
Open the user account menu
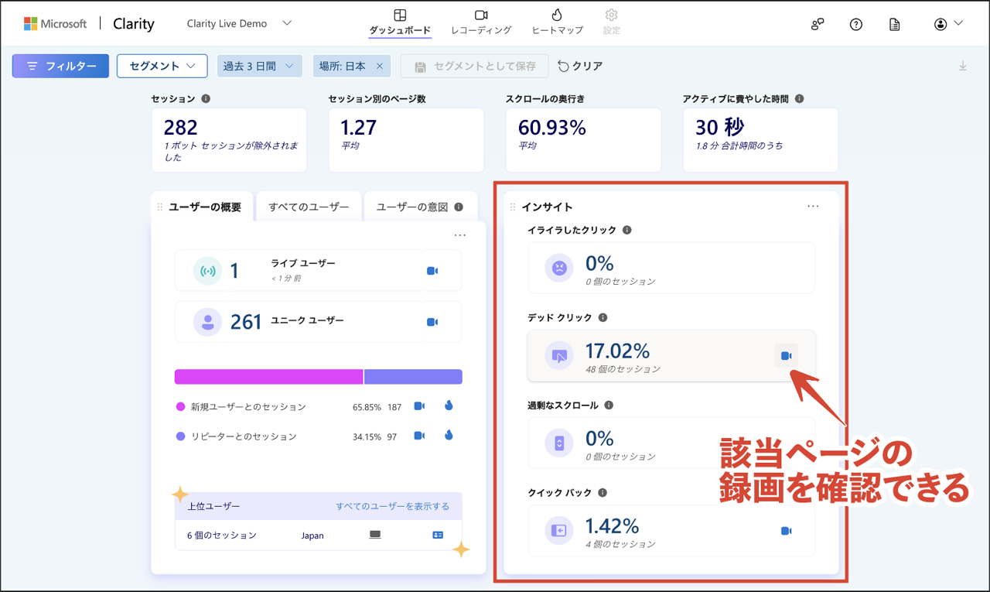pos(948,24)
